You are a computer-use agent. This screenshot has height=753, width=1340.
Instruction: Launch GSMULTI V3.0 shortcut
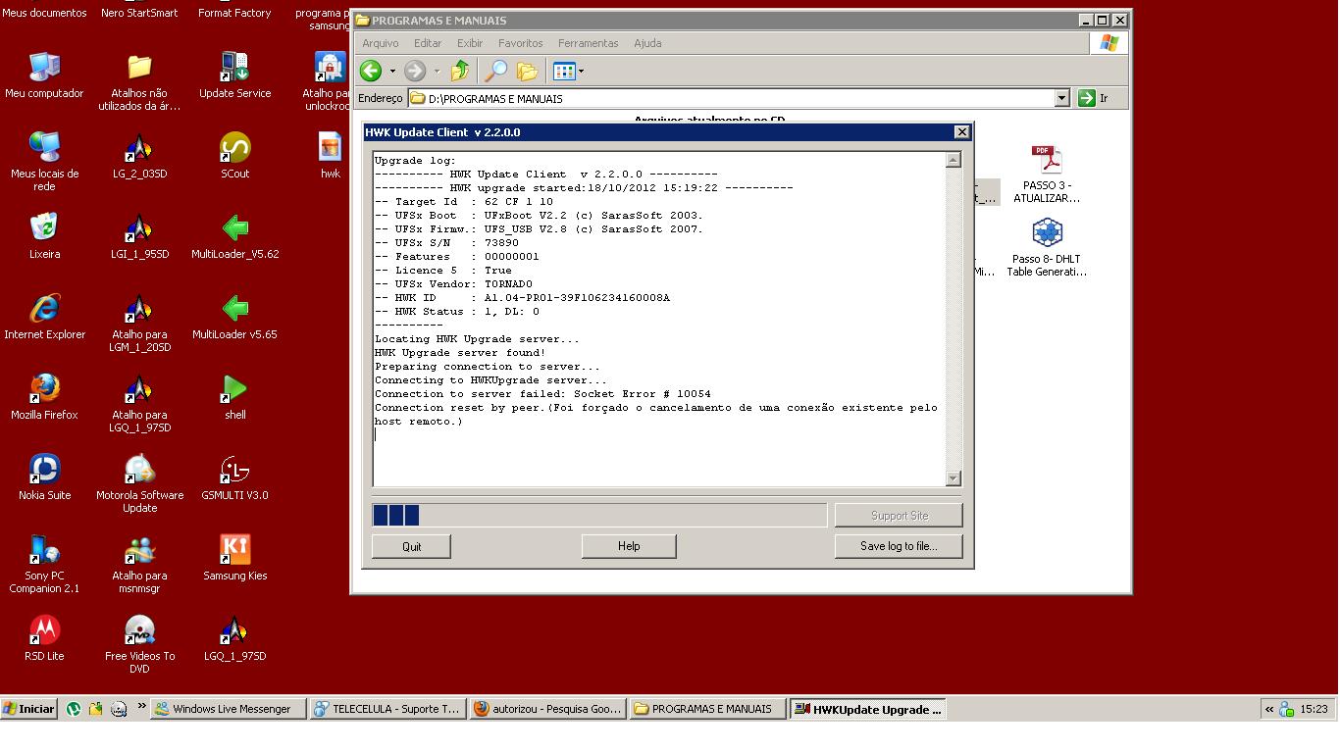[x=234, y=477]
